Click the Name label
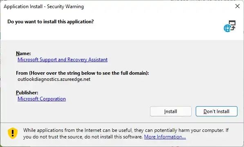Image resolution: width=244 pixels, height=147 pixels. click(x=23, y=53)
